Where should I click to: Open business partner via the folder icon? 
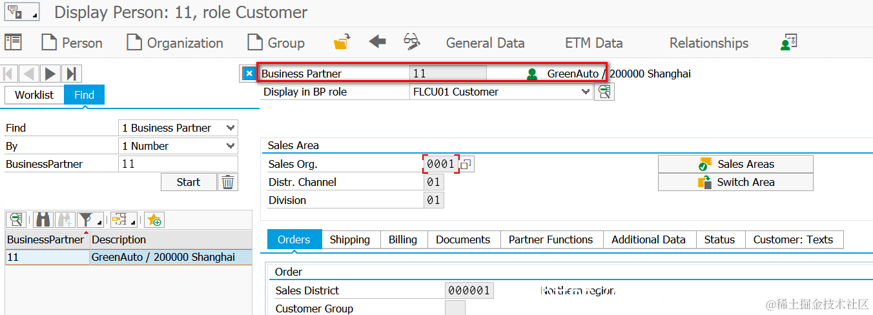(x=342, y=42)
